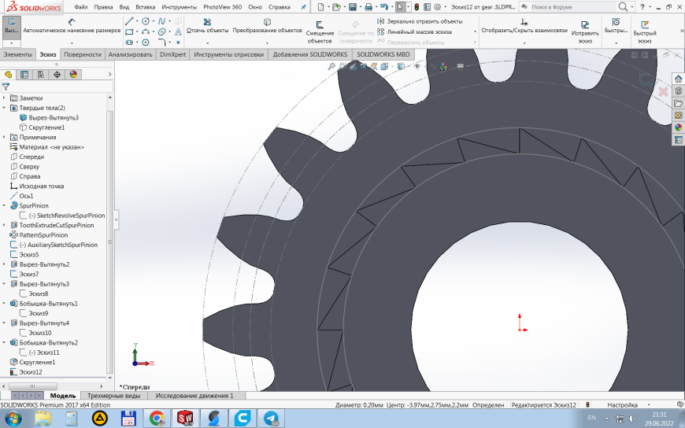
Task: Open Исследование движения 1 tab
Action: click(x=194, y=396)
